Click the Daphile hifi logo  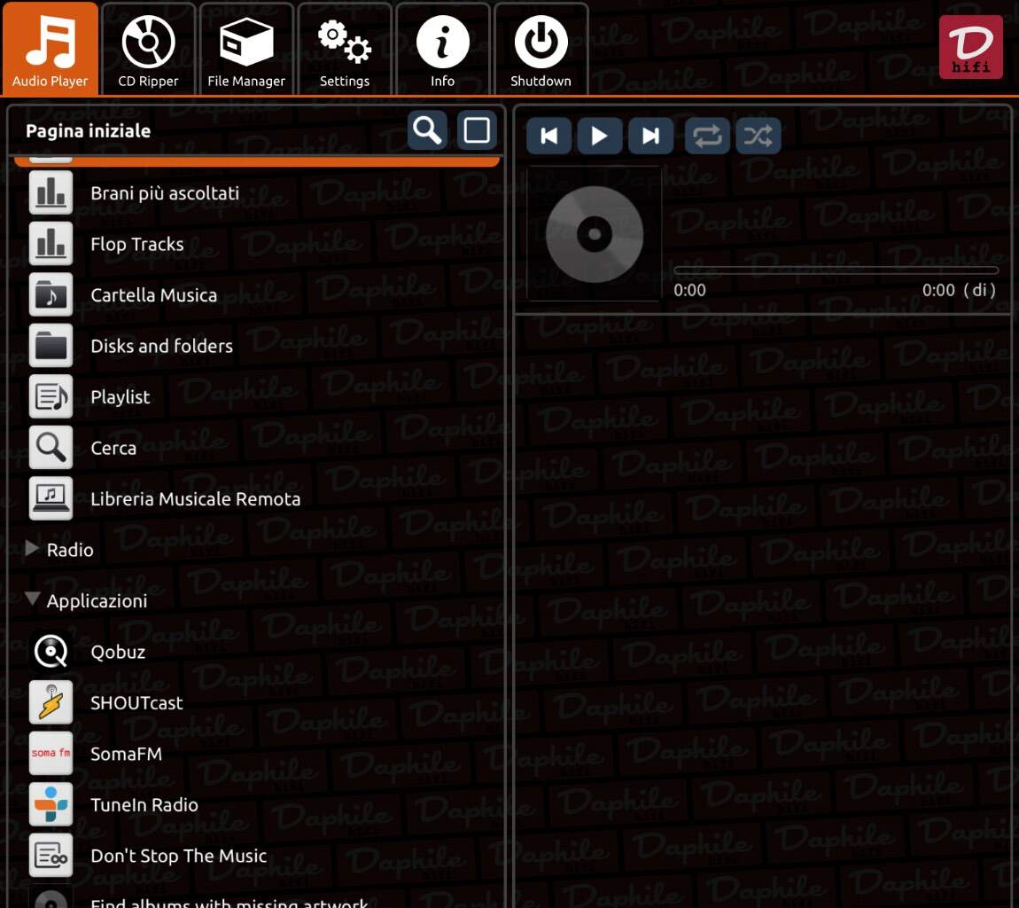tap(971, 47)
